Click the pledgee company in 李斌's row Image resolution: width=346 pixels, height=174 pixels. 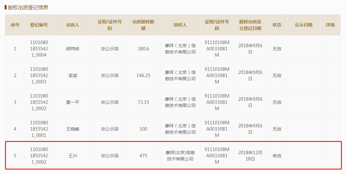tap(180, 76)
